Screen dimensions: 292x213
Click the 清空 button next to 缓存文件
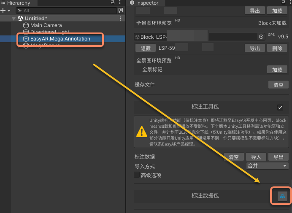coord(278,85)
